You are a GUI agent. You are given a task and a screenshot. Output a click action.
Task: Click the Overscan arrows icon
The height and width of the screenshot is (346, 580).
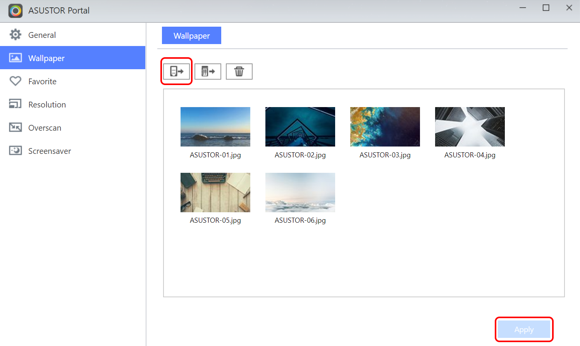tap(15, 127)
